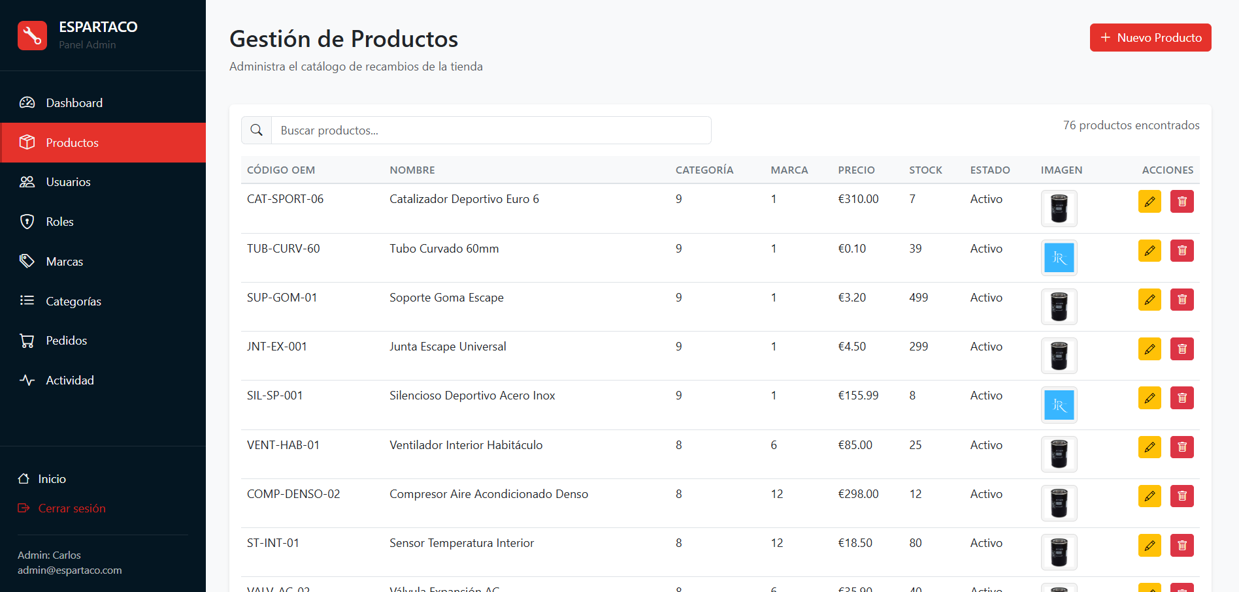The width and height of the screenshot is (1239, 592).
Task: Open the Marcas section
Action: point(103,261)
